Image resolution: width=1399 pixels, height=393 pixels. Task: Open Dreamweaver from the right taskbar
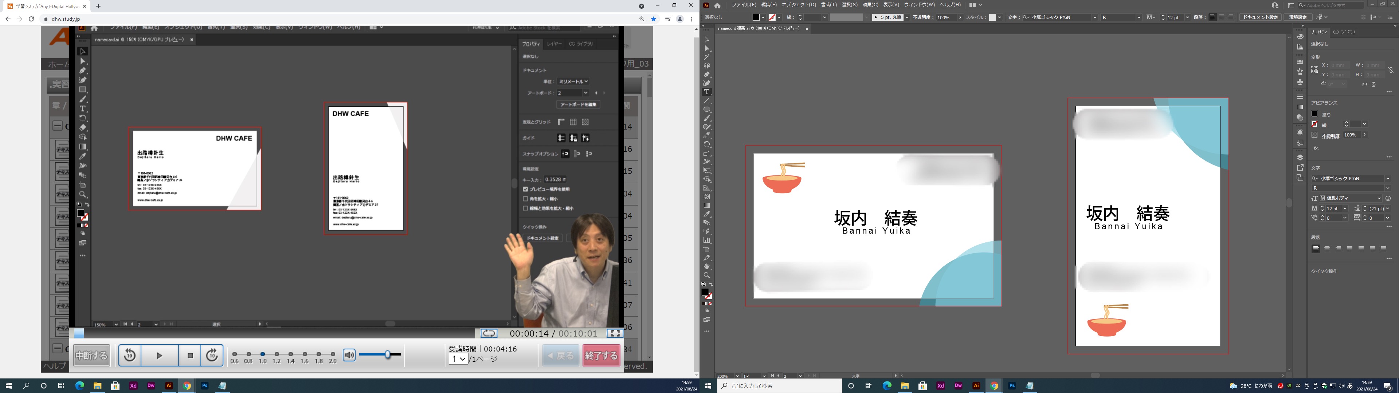959,386
